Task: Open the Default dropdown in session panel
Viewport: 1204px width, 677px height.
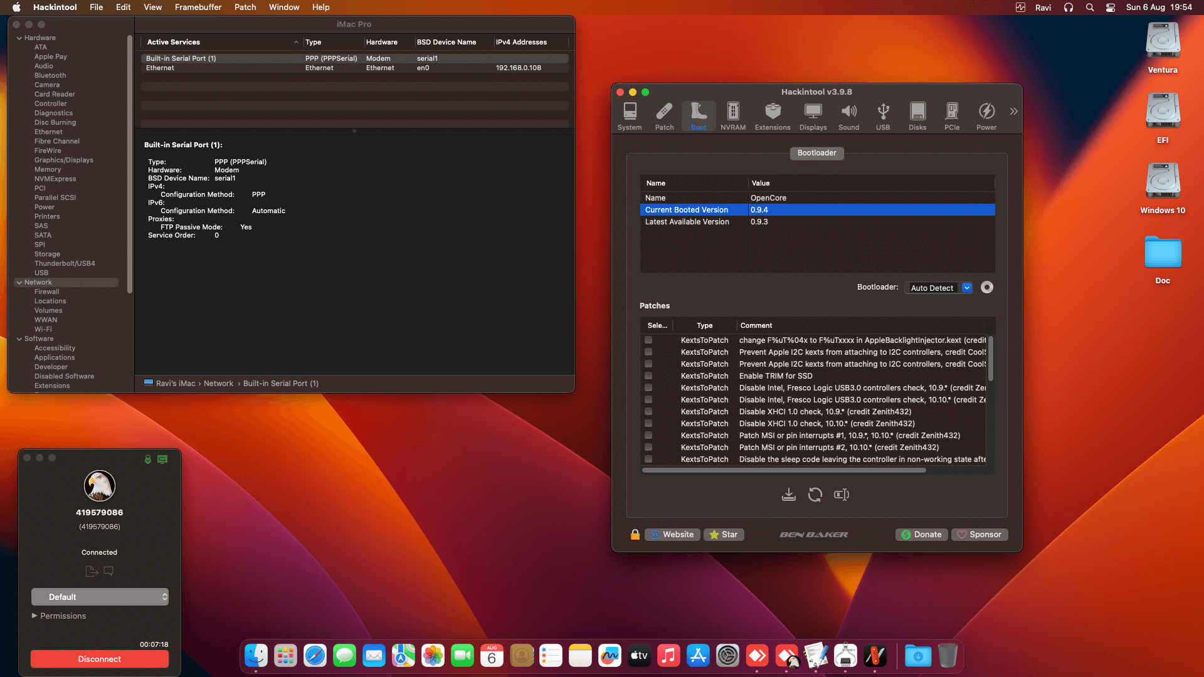Action: click(100, 597)
